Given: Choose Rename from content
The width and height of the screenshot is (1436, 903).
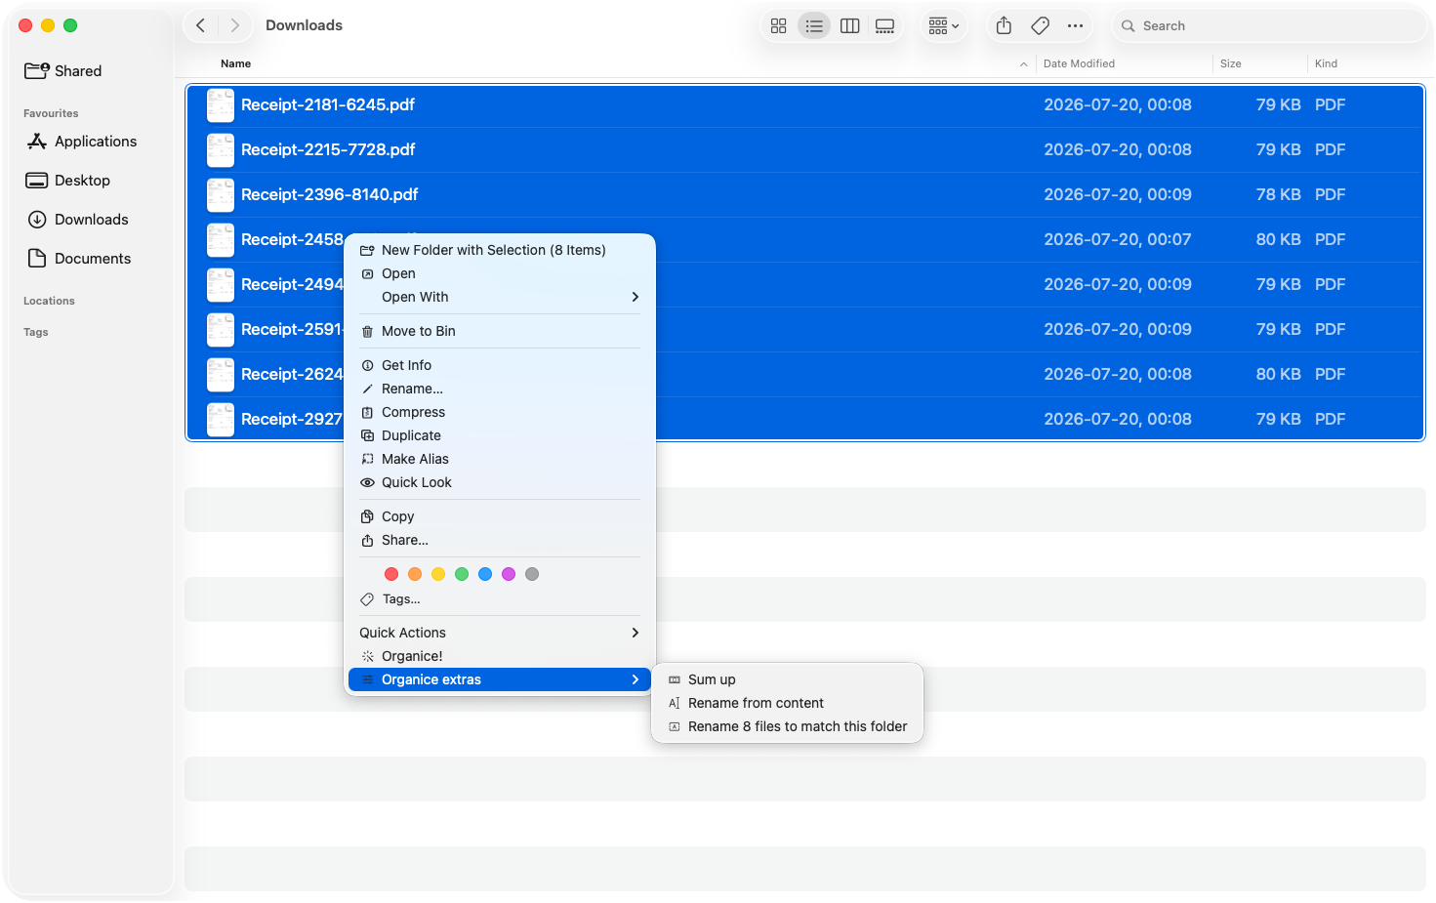Looking at the screenshot, I should [x=787, y=703].
